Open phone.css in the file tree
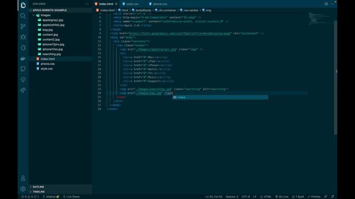 tap(48, 64)
